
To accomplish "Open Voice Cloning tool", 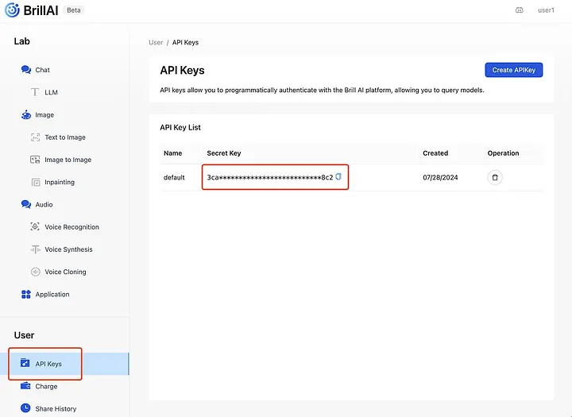I will point(65,272).
